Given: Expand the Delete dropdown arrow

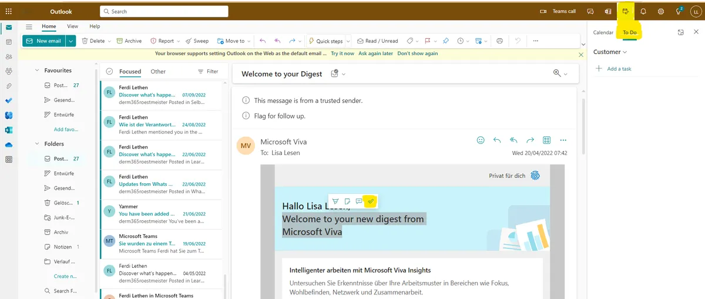Looking at the screenshot, I should [110, 41].
